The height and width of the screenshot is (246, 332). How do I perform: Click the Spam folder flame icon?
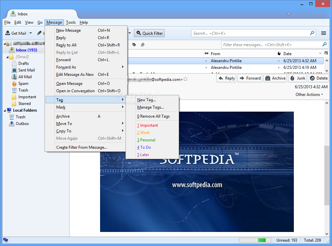click(14, 84)
